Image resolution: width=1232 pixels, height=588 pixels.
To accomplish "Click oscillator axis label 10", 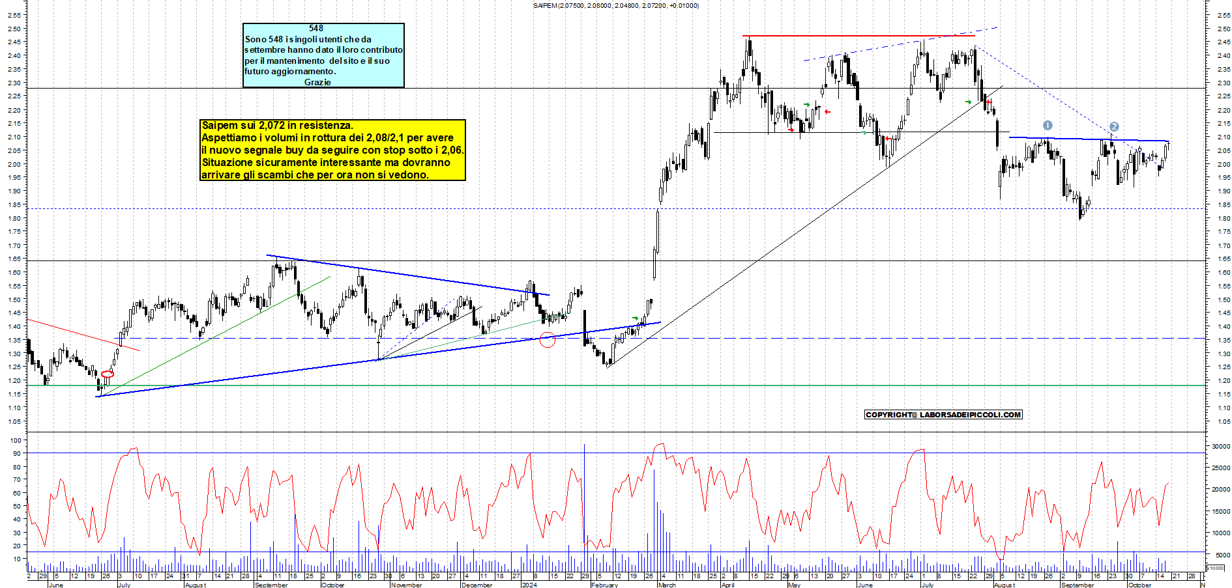I will click(17, 559).
